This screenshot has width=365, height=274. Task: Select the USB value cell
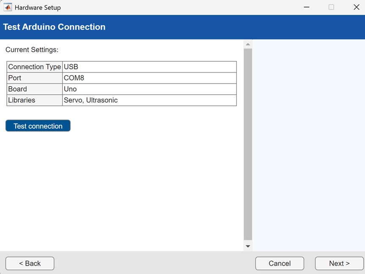coord(149,67)
